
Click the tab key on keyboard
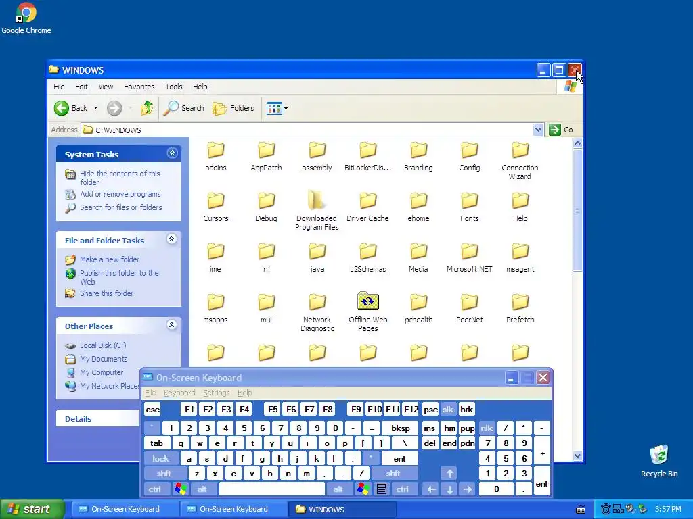click(157, 443)
